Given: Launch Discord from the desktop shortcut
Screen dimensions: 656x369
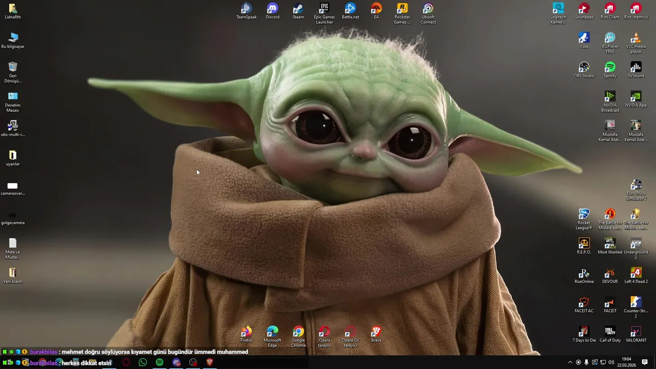Looking at the screenshot, I should click(x=273, y=11).
